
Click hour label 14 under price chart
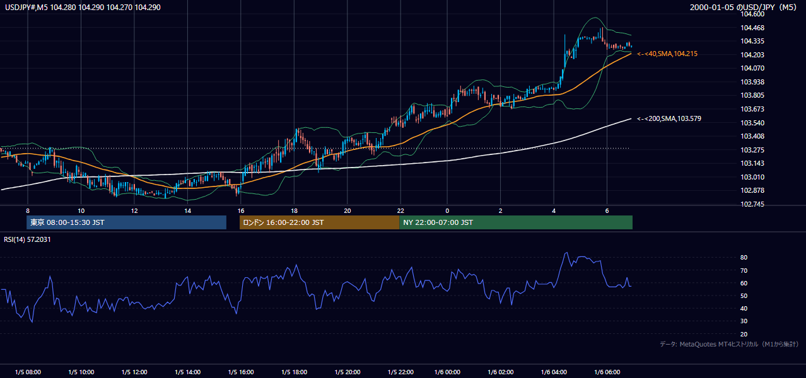coord(188,210)
